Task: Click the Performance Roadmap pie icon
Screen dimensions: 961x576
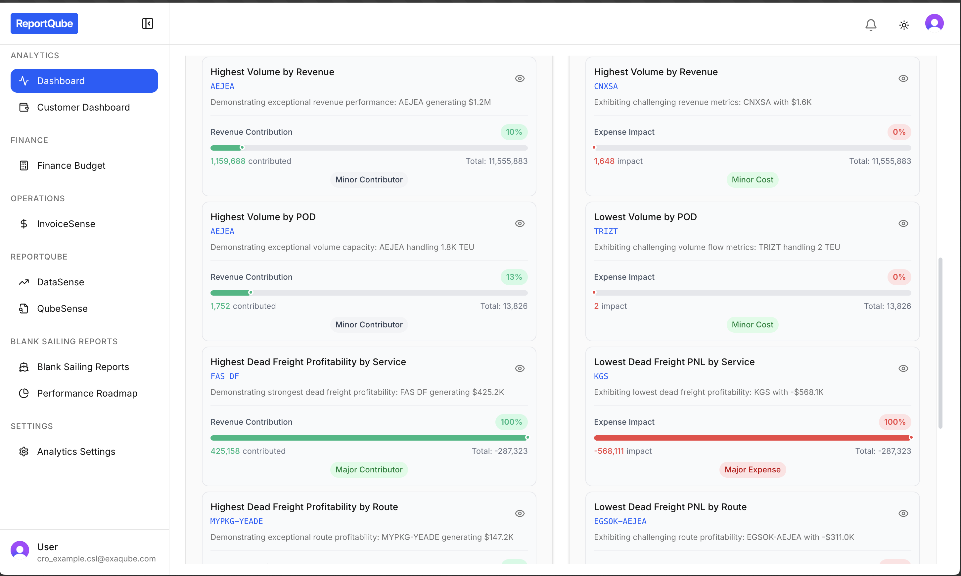Action: click(x=24, y=393)
